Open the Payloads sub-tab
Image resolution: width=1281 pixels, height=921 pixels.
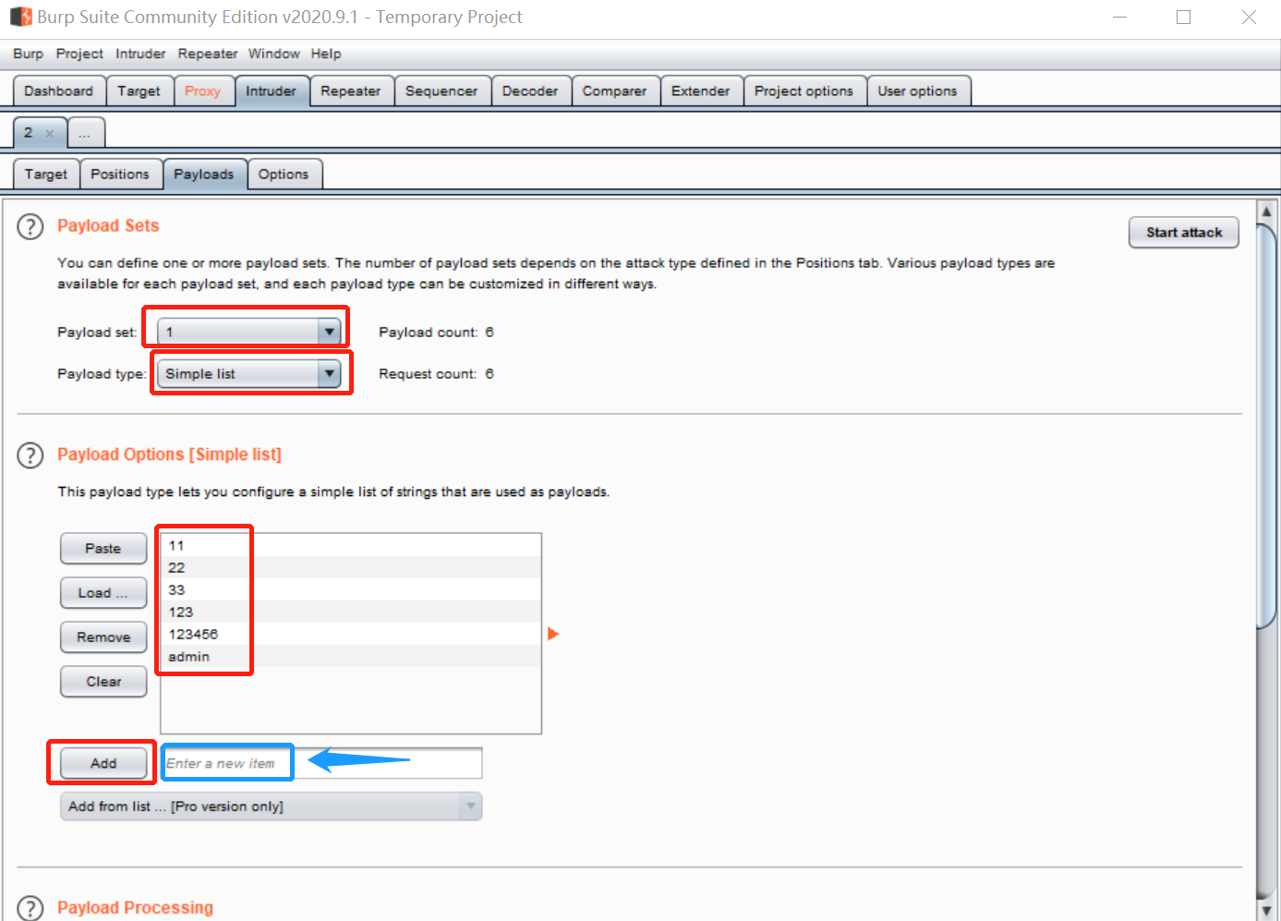204,174
